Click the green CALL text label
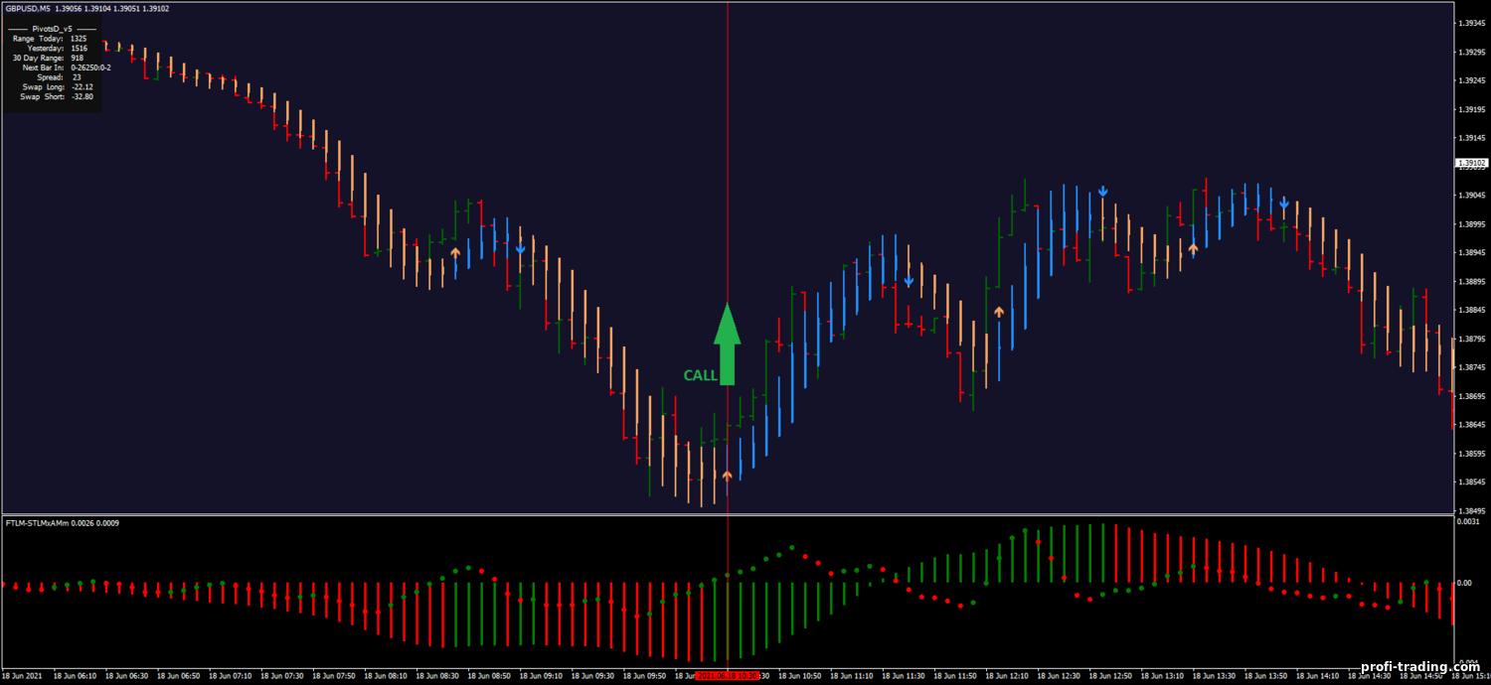 click(x=700, y=375)
